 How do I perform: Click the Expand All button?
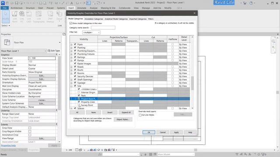(x=126, y=113)
